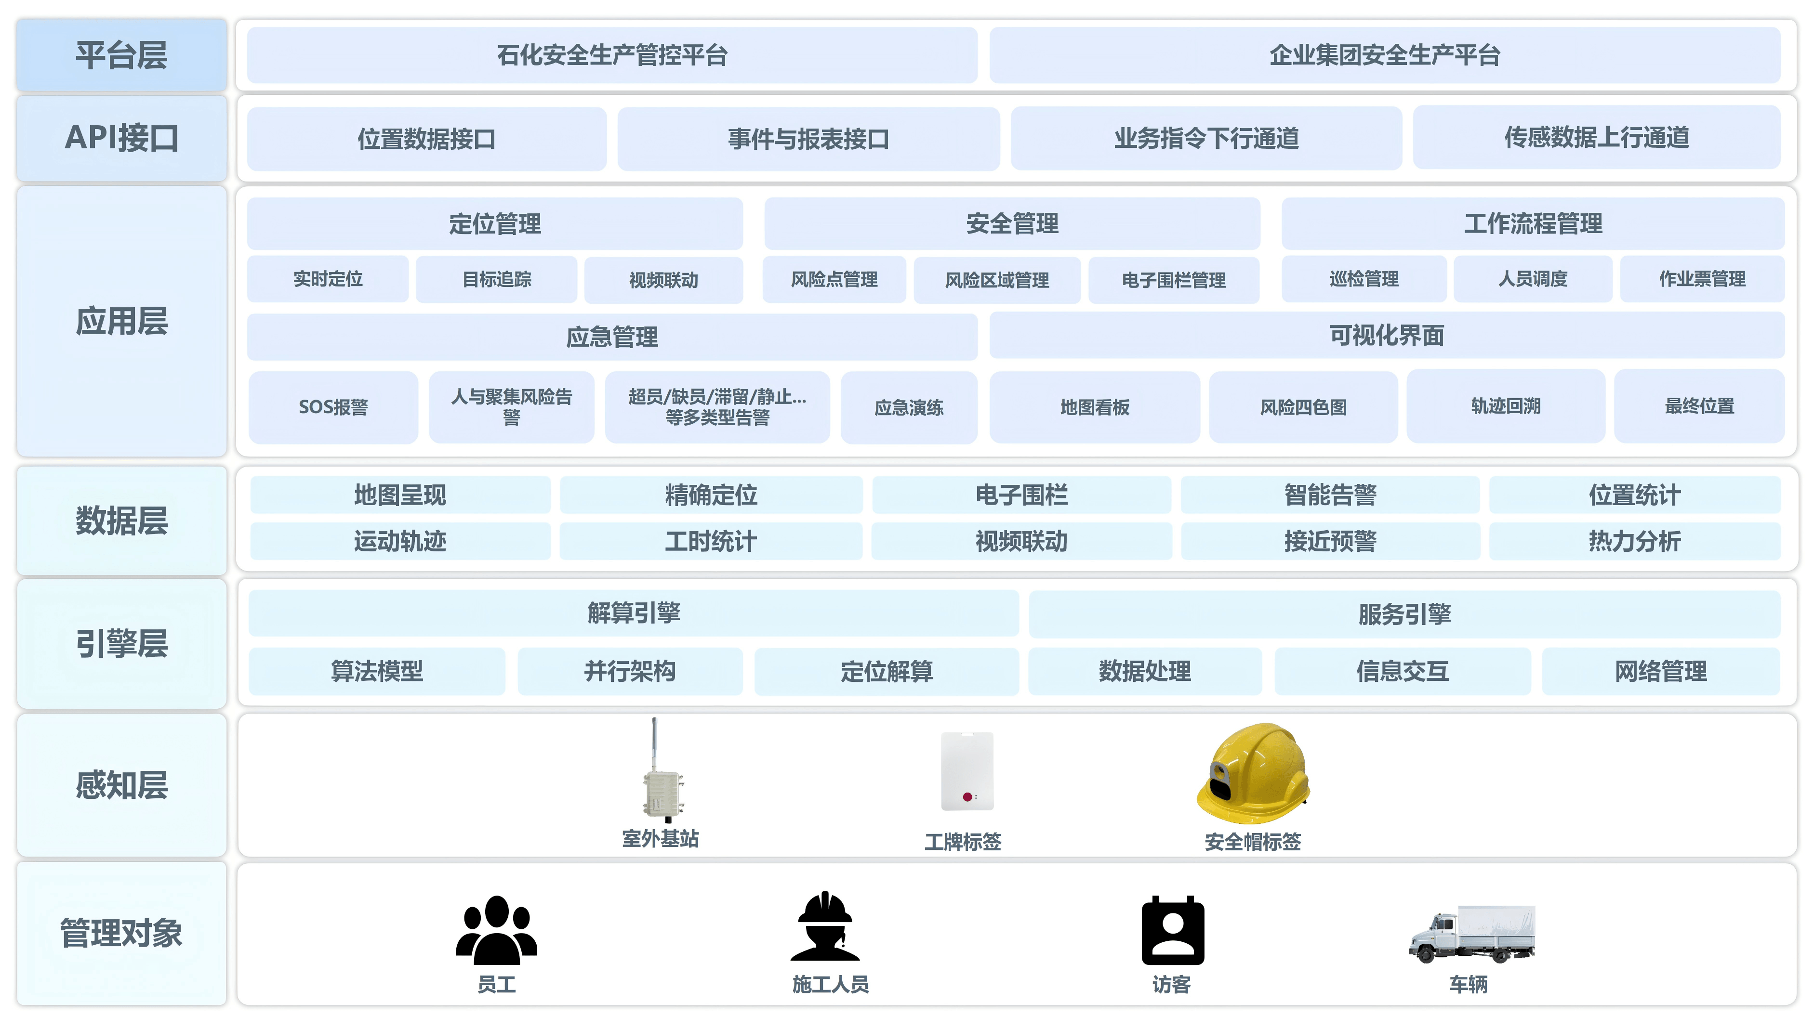Click 电子围栏管理

[1174, 280]
